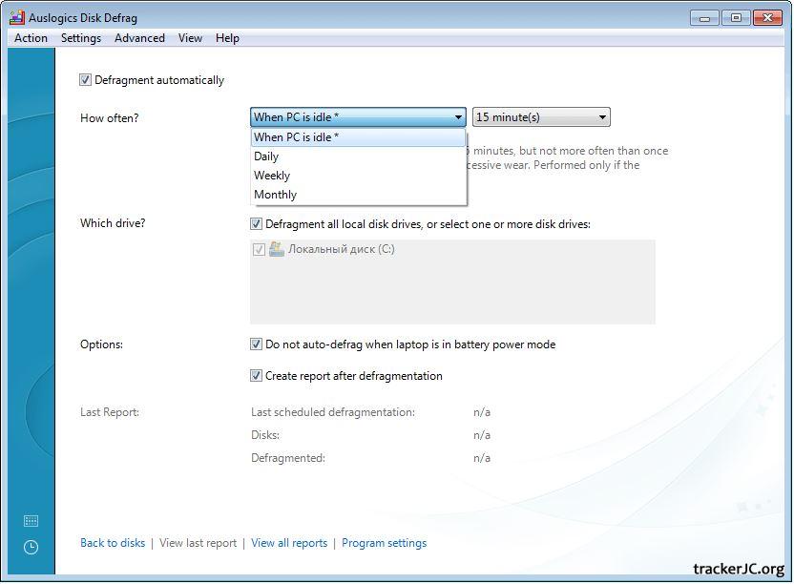Screen dimensions: 794x584
Task: Open the Program settings link
Action: 384,543
